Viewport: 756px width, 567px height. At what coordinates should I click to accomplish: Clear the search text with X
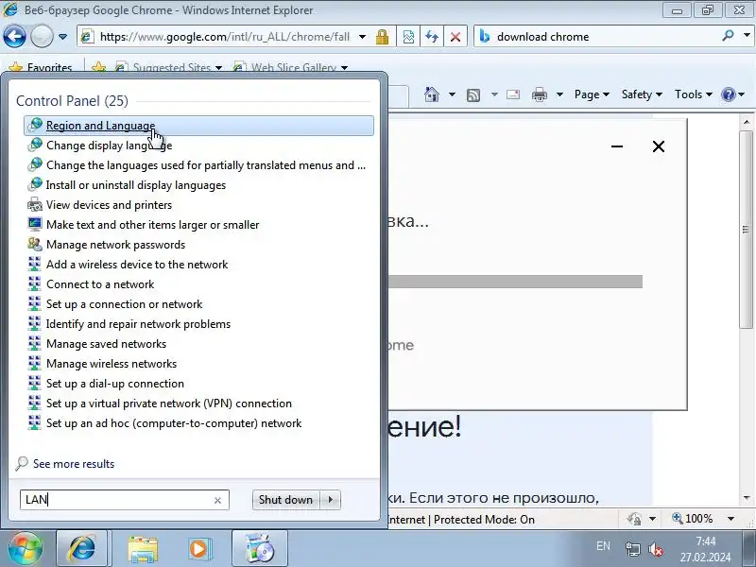pyautogui.click(x=217, y=501)
